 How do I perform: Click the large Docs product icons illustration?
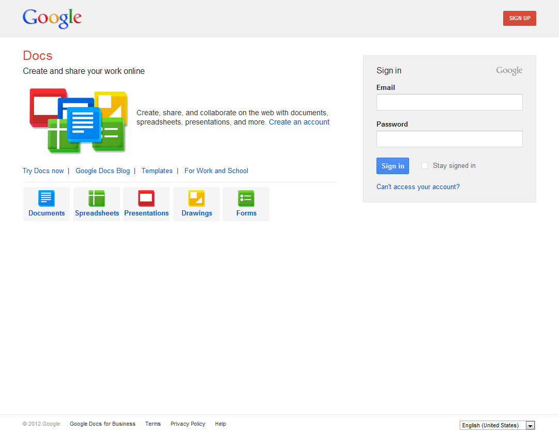click(79, 120)
